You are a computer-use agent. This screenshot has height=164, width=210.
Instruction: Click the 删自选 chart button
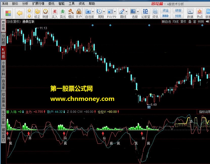(166, 22)
